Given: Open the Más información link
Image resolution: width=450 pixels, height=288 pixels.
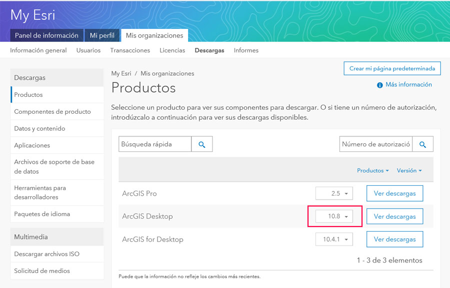Looking at the screenshot, I should click(x=408, y=84).
